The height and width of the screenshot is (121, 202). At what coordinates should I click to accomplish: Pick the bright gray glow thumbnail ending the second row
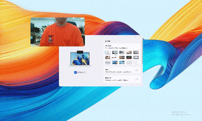pos(136,57)
